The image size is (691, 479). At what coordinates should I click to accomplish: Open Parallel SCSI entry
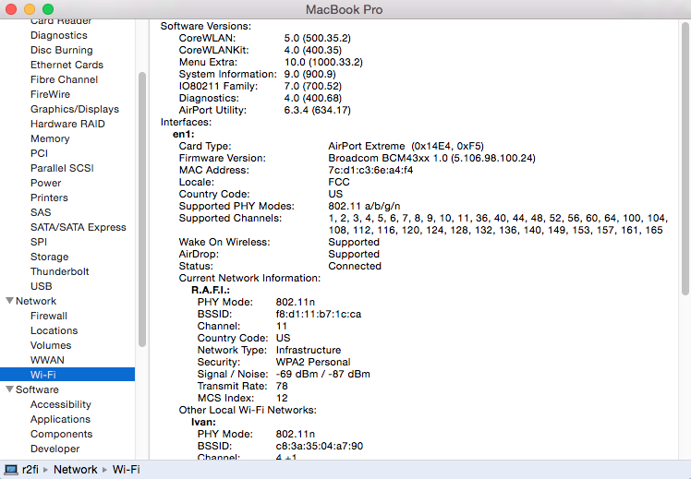[x=62, y=168]
